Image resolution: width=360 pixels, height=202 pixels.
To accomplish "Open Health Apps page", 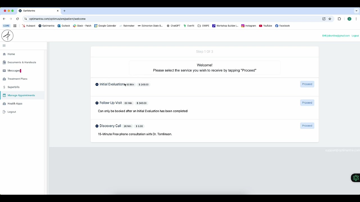I will 15,104.
